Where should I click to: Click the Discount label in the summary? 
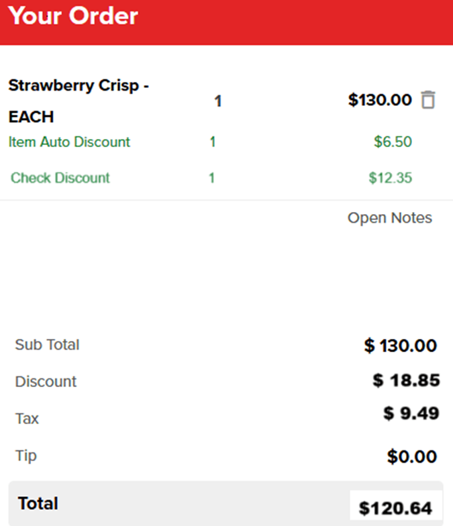(x=46, y=382)
